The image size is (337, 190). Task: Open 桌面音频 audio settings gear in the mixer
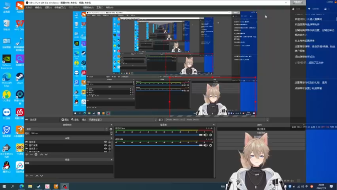pos(211,145)
